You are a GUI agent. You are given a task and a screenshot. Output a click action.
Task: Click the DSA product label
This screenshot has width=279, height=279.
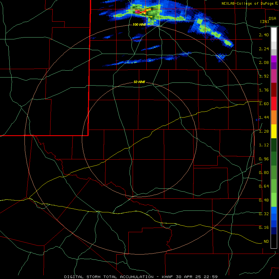tap(272, 18)
